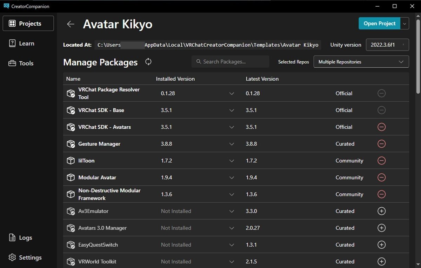This screenshot has width=421, height=268.
Task: Click the Gesture Manager package icon
Action: pos(71,144)
